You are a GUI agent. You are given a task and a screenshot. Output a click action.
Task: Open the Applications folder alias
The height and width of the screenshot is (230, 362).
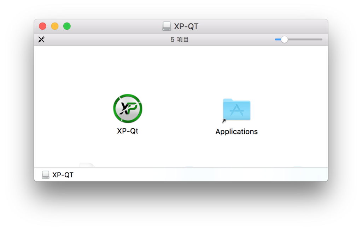point(237,109)
